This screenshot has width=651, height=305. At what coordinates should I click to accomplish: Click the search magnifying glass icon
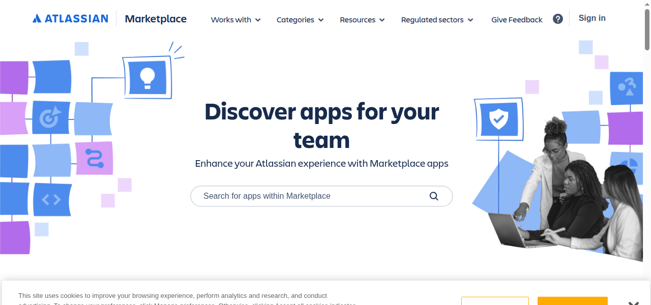coord(433,196)
